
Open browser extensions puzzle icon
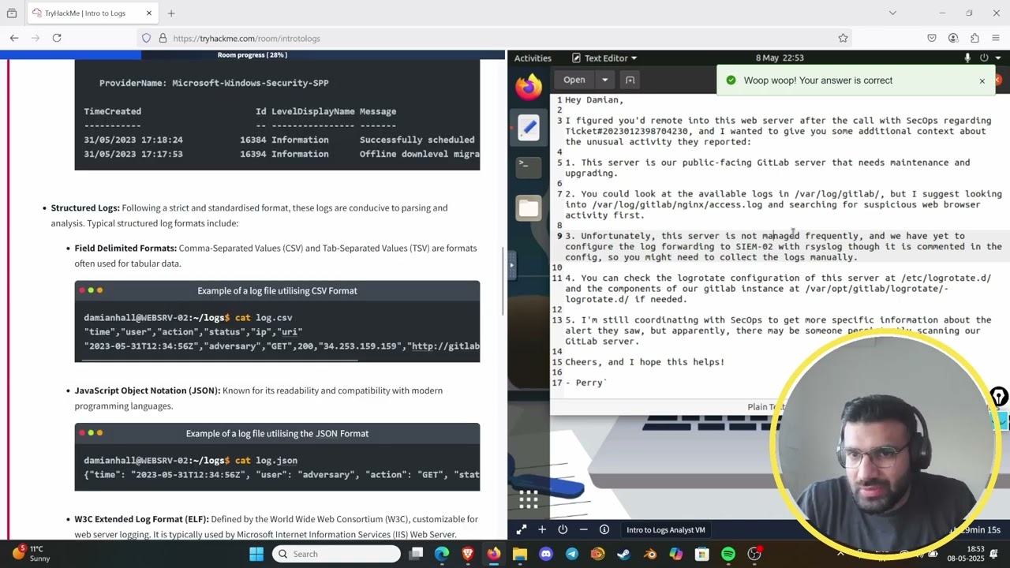tap(974, 38)
